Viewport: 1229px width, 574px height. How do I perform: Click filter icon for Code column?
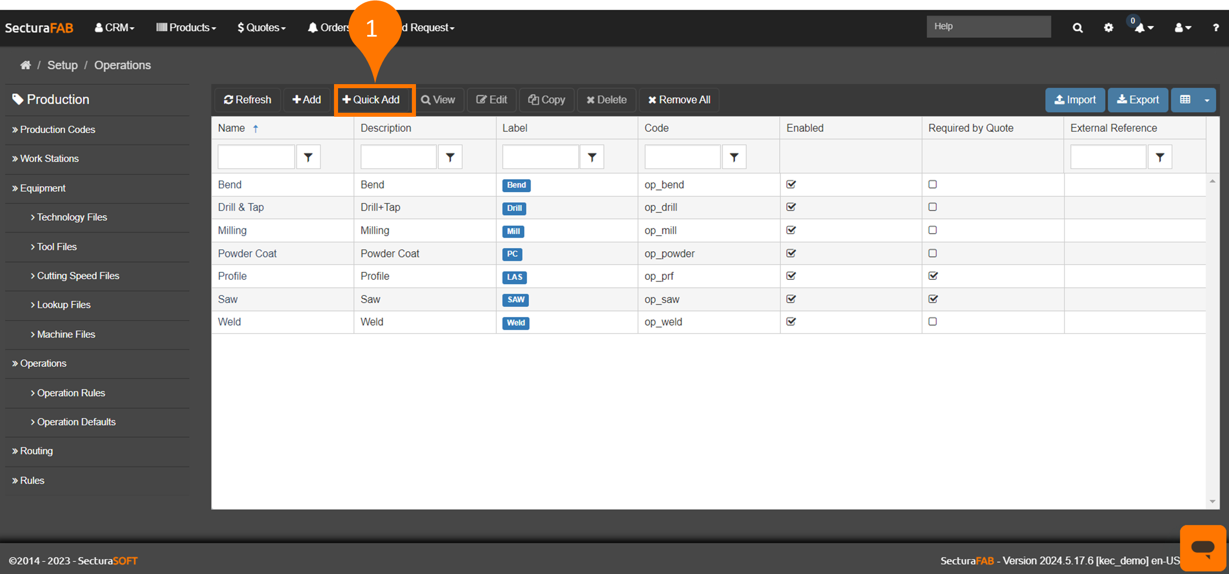click(x=734, y=157)
